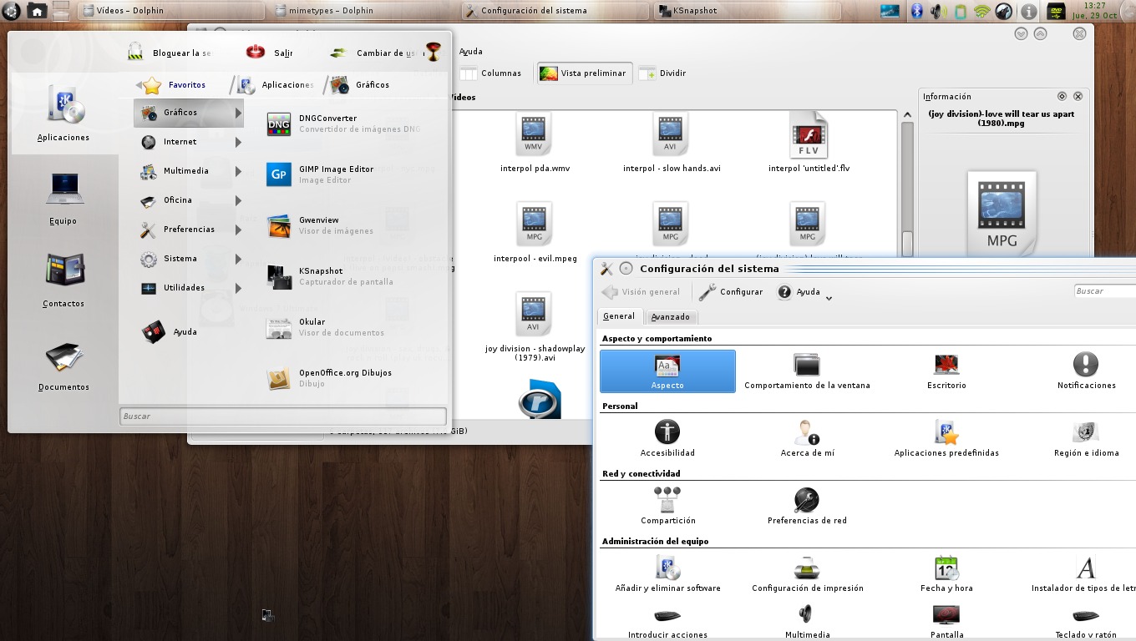Expand the Oficina submenu
Viewport: 1136px width, 641px height.
point(189,200)
